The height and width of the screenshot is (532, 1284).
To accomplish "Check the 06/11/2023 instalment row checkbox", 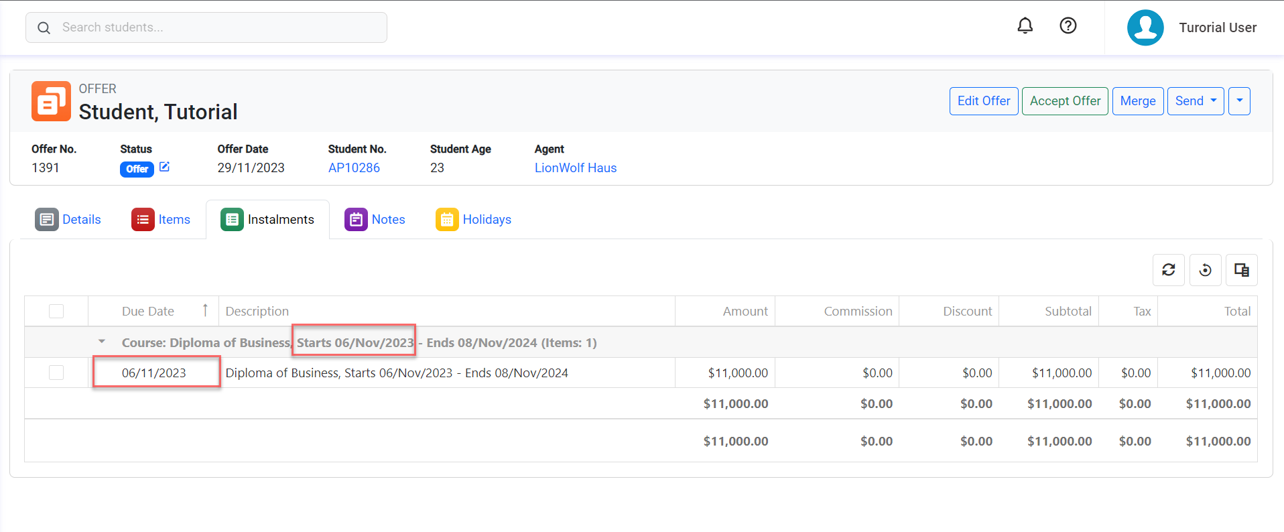I will click(x=56, y=373).
